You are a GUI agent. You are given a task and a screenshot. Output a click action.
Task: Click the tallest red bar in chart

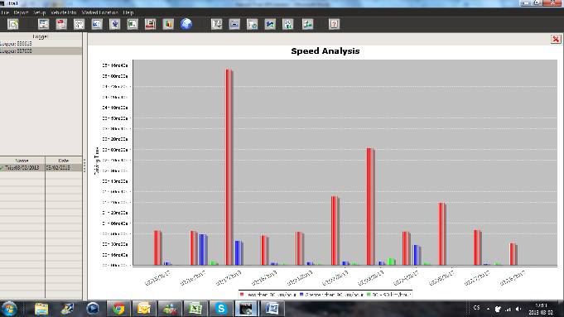coord(229,167)
